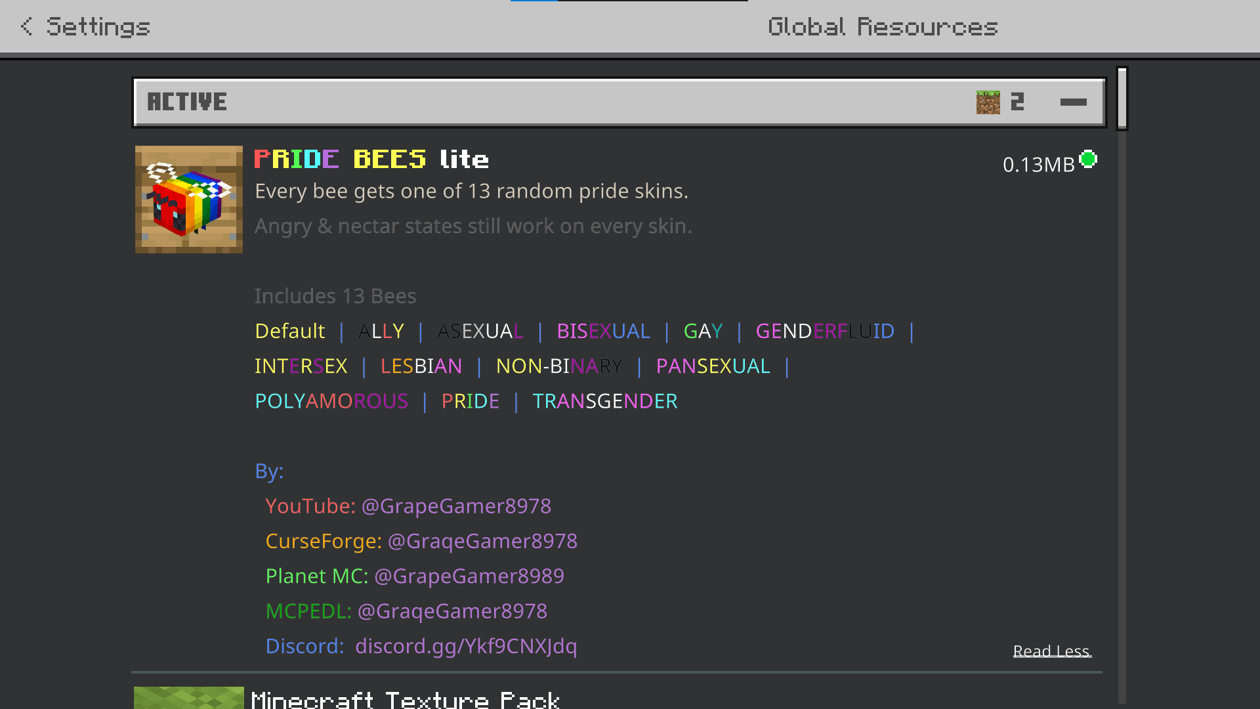Click the grass block pack count icon
Viewport: 1260px width, 709px height.
[x=988, y=102]
